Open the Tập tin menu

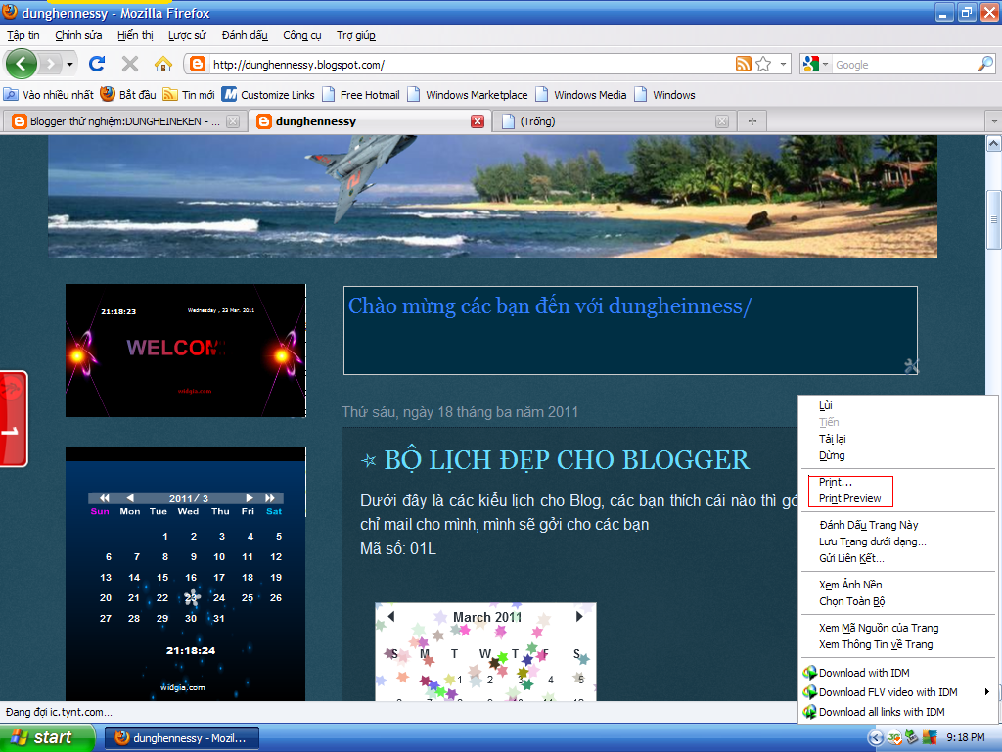pyautogui.click(x=23, y=35)
